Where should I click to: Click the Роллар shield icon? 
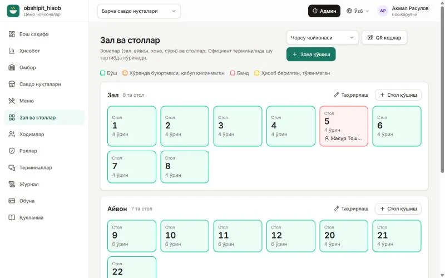[12, 151]
